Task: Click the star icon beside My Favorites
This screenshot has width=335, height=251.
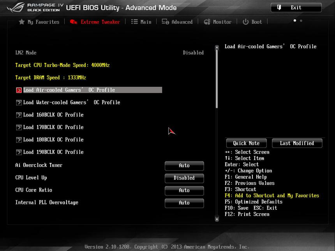Action: coord(22,22)
